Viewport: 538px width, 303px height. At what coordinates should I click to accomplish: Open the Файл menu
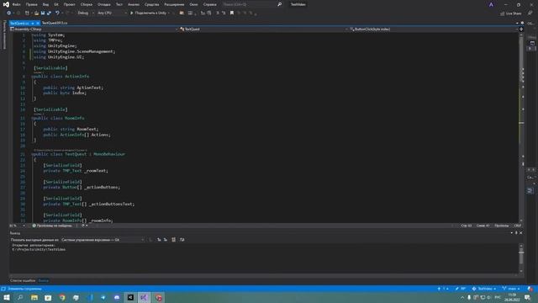pyautogui.click(x=16, y=4)
